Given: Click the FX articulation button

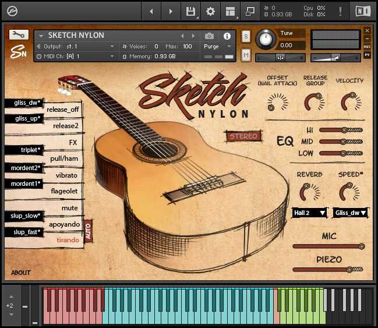Looking at the screenshot, I should pyautogui.click(x=73, y=143).
